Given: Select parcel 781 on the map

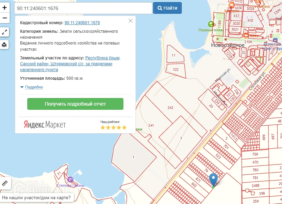Looking at the screenshot, I should point(255,178).
